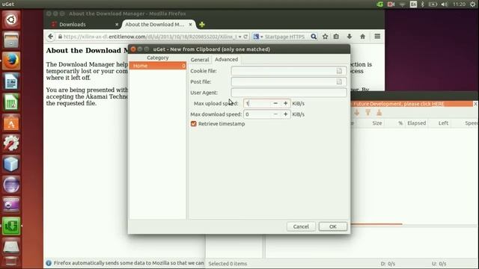The image size is (479, 269).
Task: Increase Max upload speed with plus button
Action: tap(285, 103)
